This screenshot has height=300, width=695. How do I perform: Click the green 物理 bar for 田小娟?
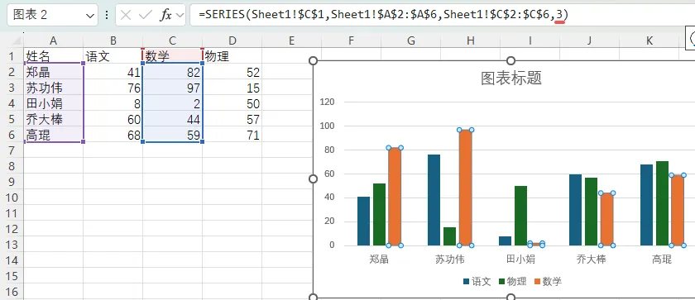coord(520,216)
